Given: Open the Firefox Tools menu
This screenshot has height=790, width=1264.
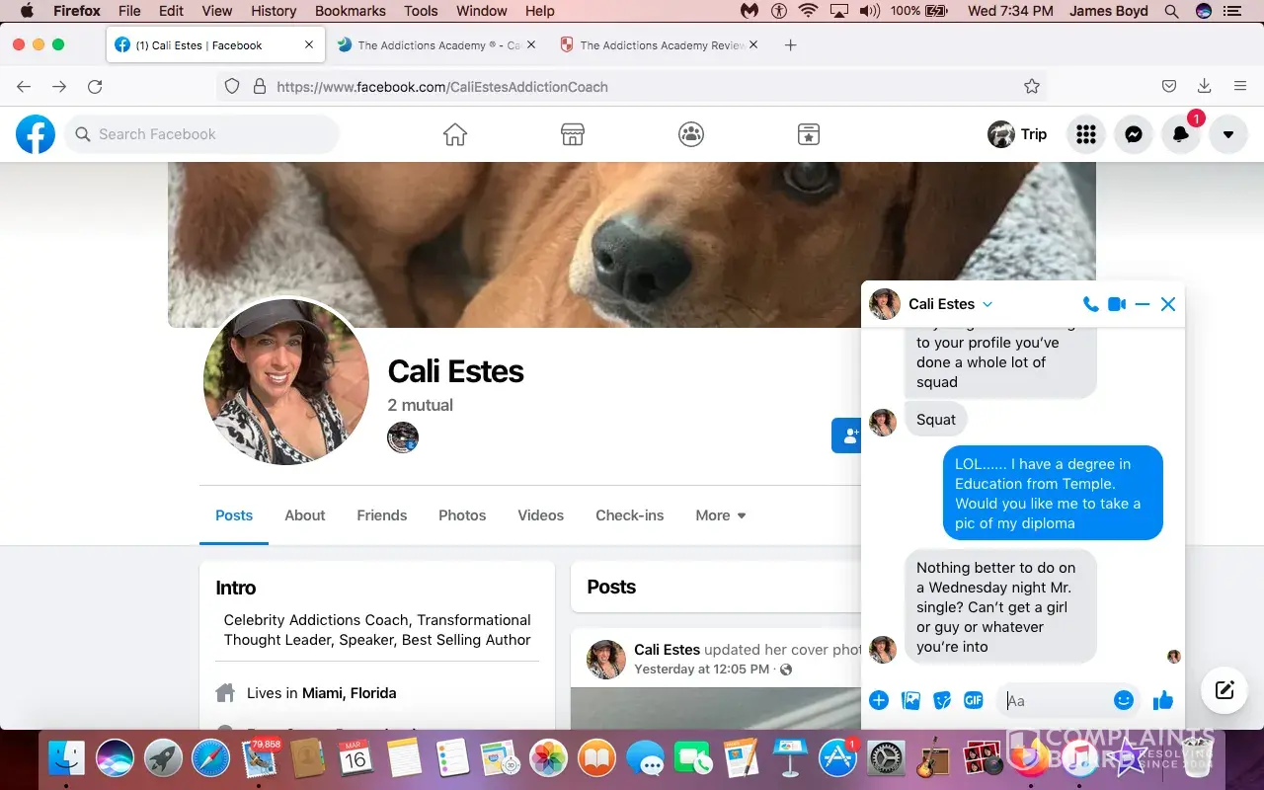Looking at the screenshot, I should point(421,12).
